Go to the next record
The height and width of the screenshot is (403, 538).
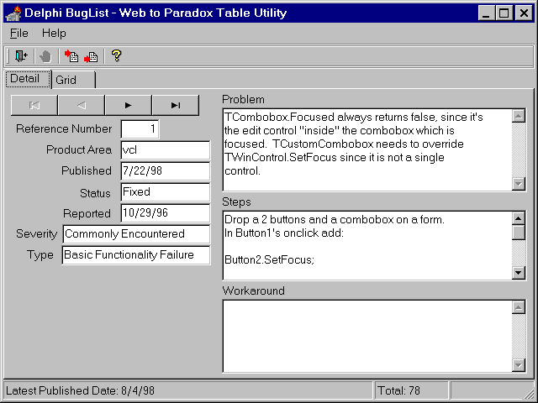[128, 105]
